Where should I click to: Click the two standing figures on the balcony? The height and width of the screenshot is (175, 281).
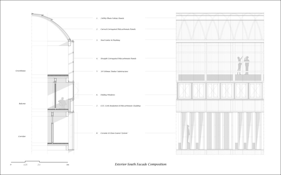pyautogui.click(x=244, y=65)
